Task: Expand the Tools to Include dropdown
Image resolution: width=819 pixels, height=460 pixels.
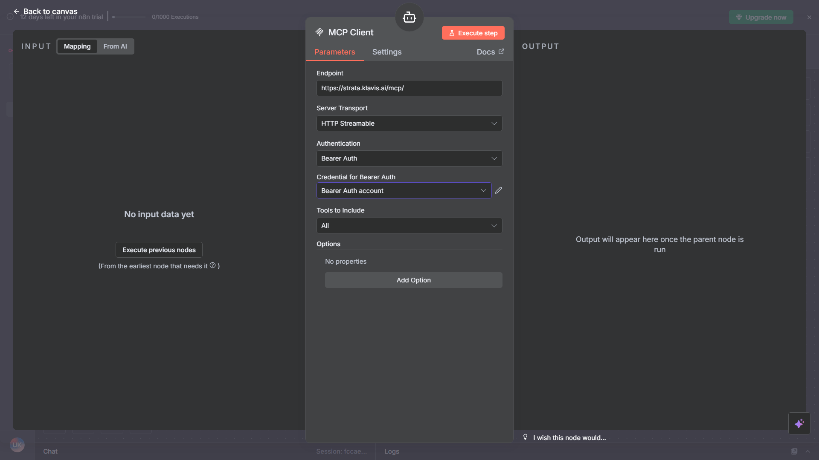Action: [x=409, y=225]
